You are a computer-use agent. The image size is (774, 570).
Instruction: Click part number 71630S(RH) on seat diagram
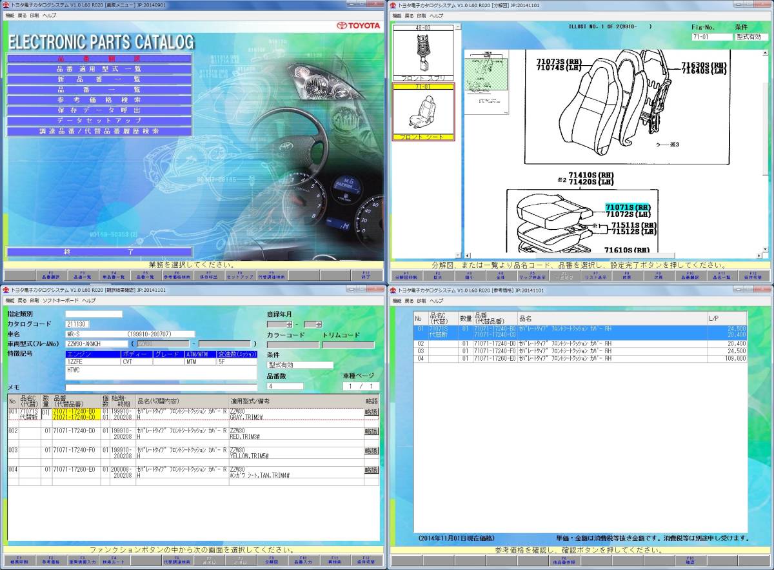point(704,65)
